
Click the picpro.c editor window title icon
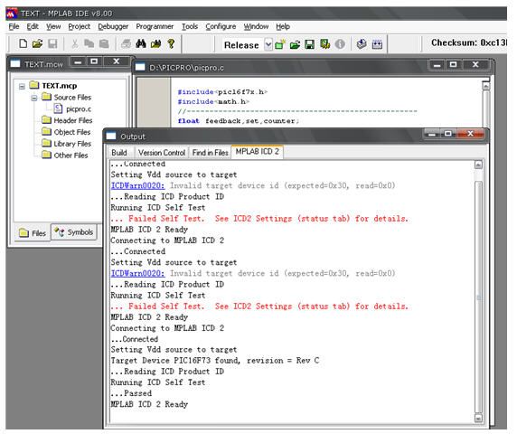click(x=140, y=67)
